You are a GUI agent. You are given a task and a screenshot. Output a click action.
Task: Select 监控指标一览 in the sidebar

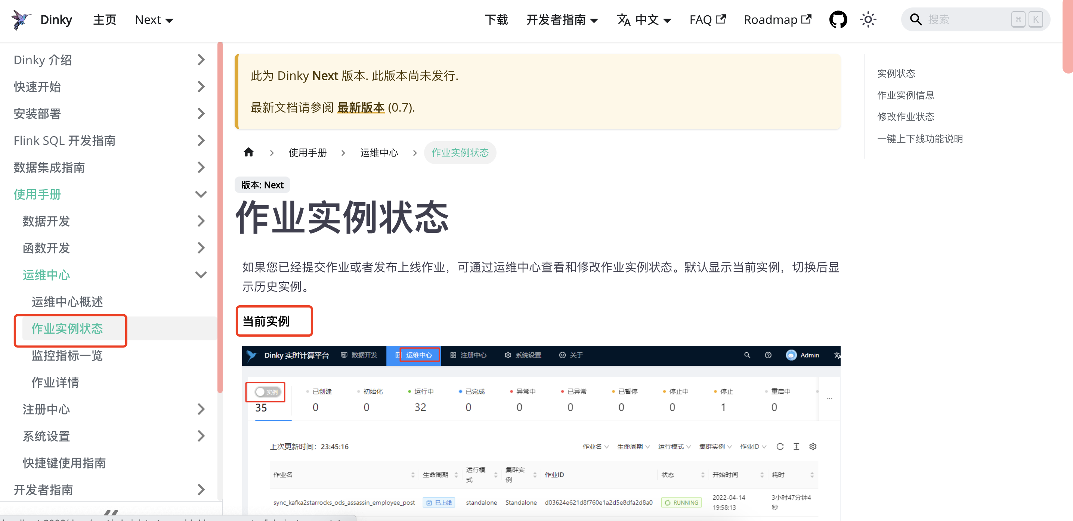pyautogui.click(x=67, y=355)
